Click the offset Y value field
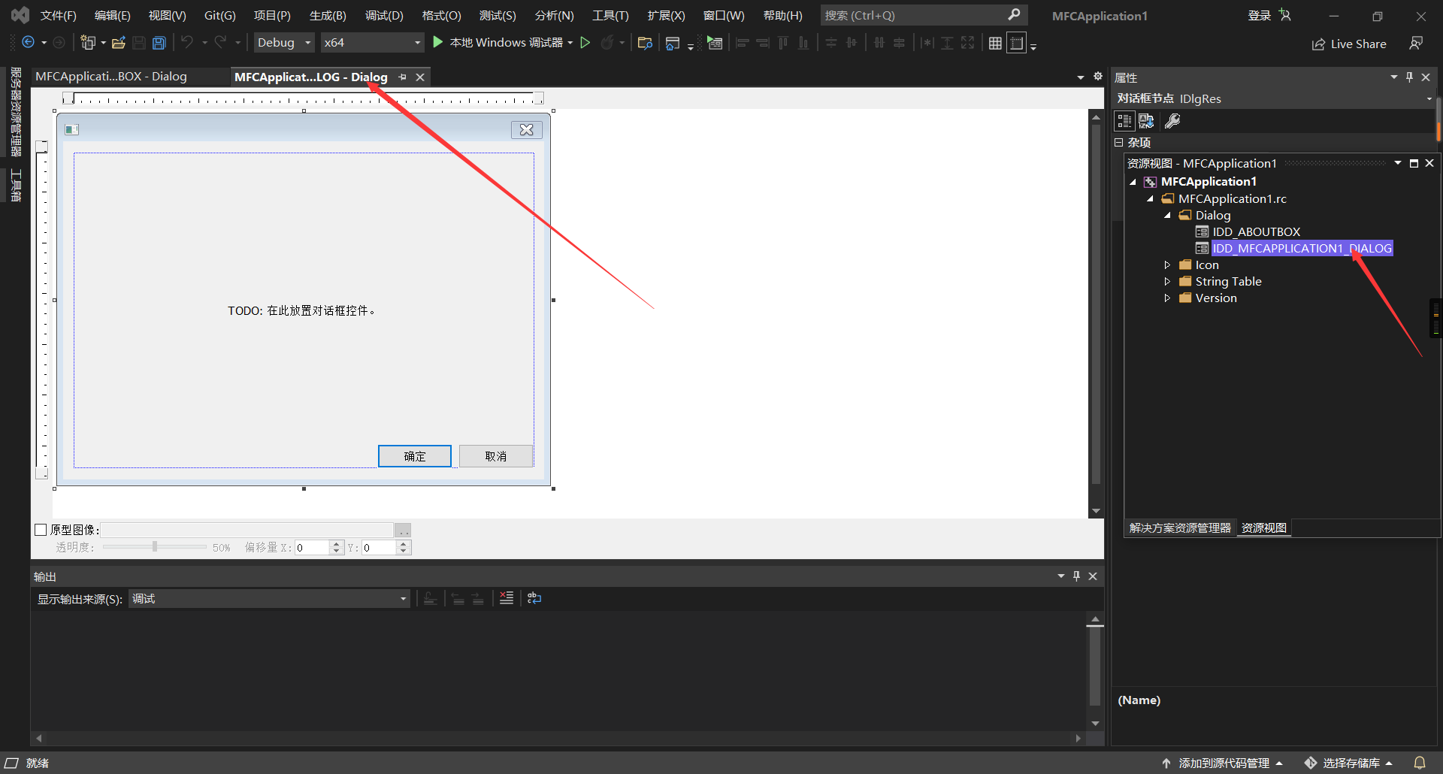The image size is (1443, 774). [x=380, y=548]
